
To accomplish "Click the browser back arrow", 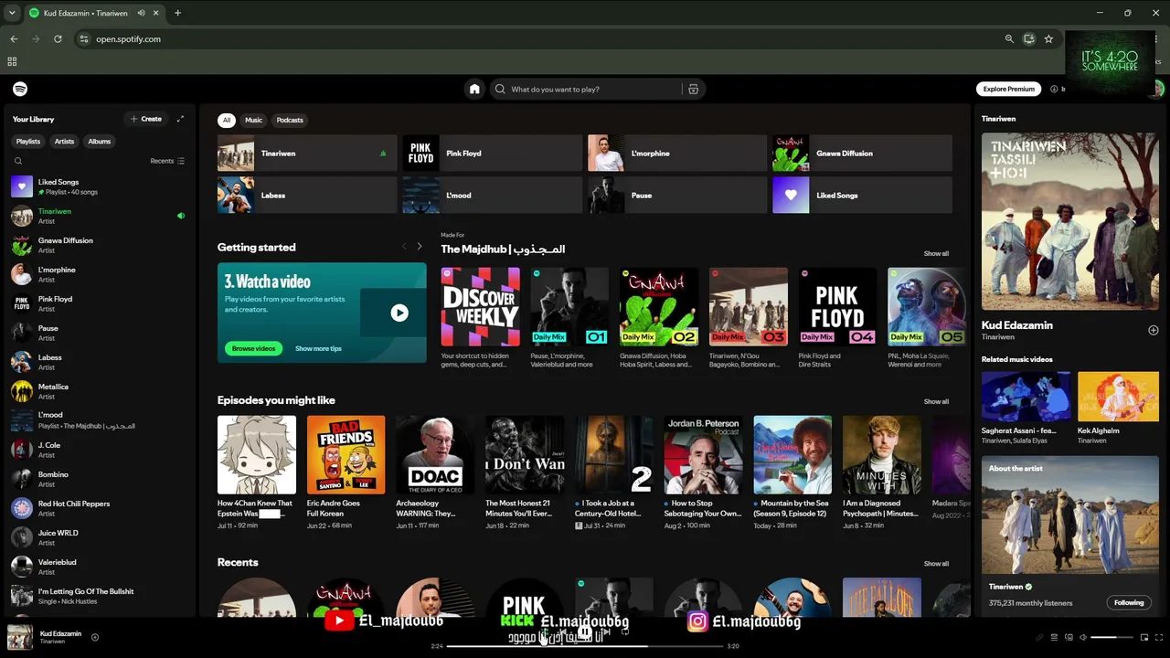I will 14,39.
